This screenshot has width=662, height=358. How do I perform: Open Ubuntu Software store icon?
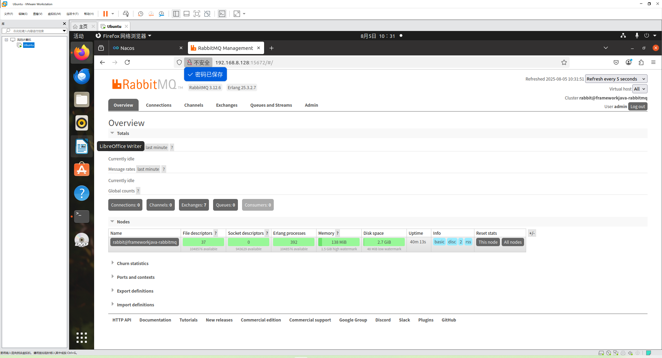[x=82, y=170]
